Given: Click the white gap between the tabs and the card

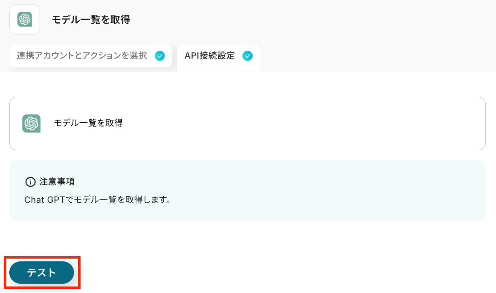Looking at the screenshot, I should click(x=248, y=84).
